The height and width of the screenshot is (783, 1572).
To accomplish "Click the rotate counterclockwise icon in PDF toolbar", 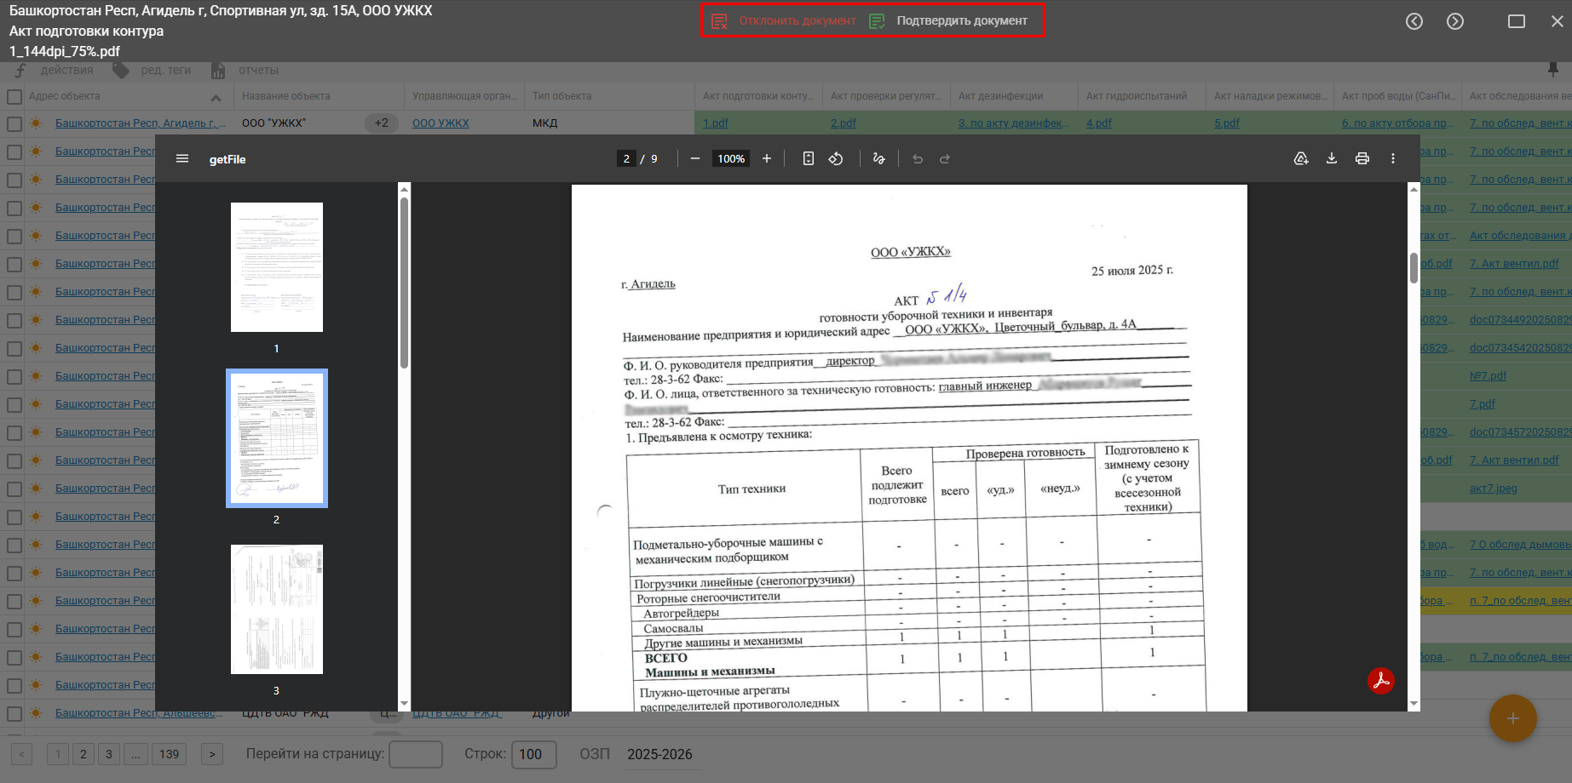I will 836,158.
